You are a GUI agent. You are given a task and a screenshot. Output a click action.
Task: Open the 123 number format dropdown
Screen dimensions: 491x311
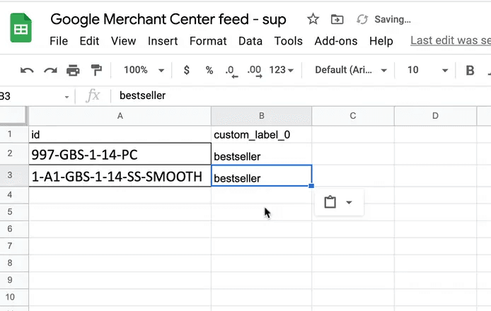pyautogui.click(x=281, y=70)
